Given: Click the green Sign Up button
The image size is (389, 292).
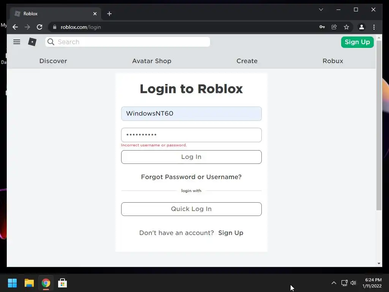Looking at the screenshot, I should (357, 42).
